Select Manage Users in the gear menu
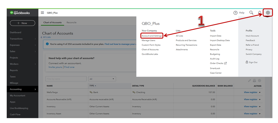Viewport: 278px width, 123px height. pos(148,40)
